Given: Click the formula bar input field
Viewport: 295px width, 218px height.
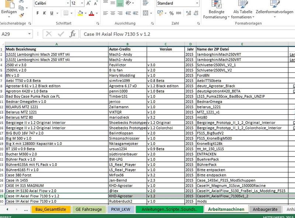Looking at the screenshot, I should pyautogui.click(x=184, y=34).
